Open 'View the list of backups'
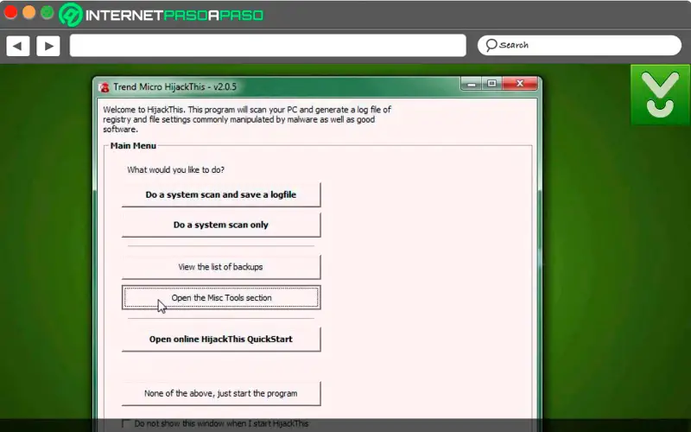Screen dimensions: 691x432 [x=221, y=267]
